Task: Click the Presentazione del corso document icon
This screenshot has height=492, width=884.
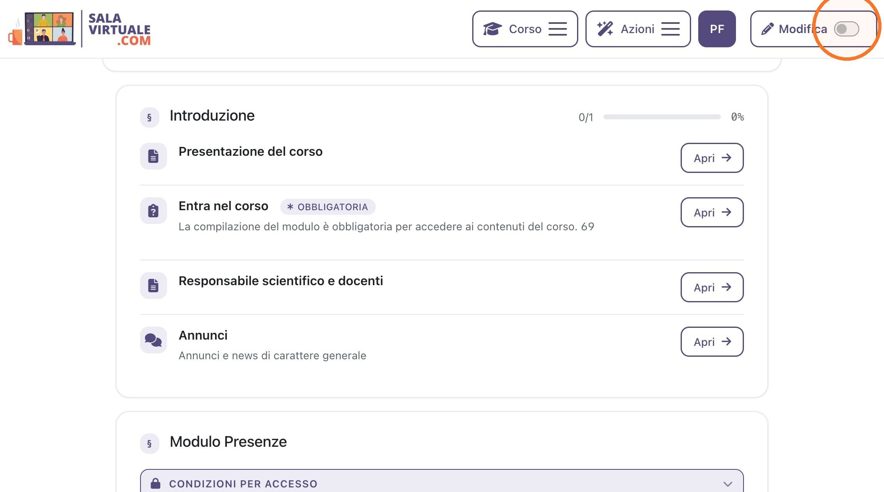Action: (x=153, y=156)
